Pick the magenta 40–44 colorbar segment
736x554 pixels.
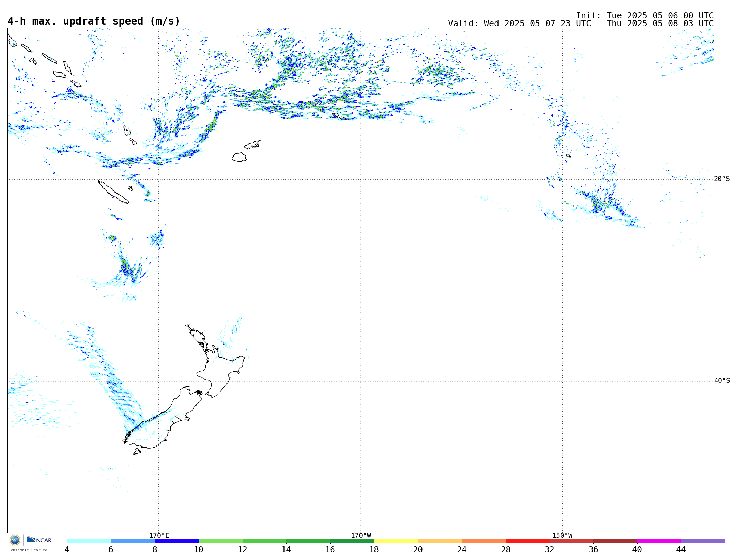659,541
